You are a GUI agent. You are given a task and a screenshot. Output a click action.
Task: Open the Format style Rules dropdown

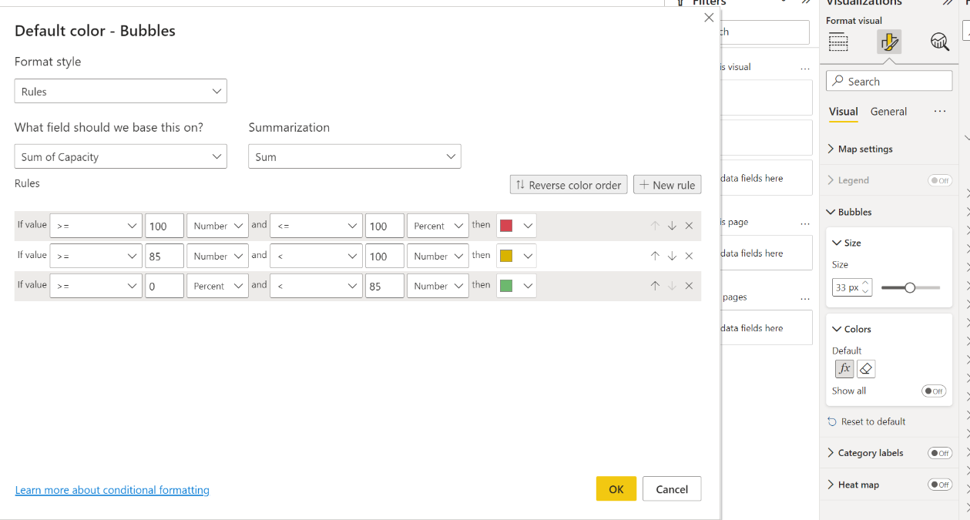[x=121, y=91]
